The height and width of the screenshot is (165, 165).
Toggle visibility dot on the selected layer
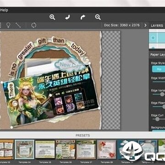coord(153,38)
